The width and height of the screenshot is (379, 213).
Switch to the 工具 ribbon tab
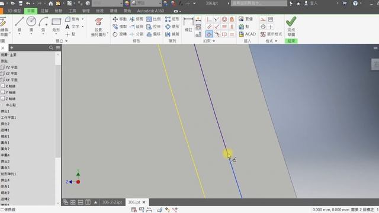72,11
